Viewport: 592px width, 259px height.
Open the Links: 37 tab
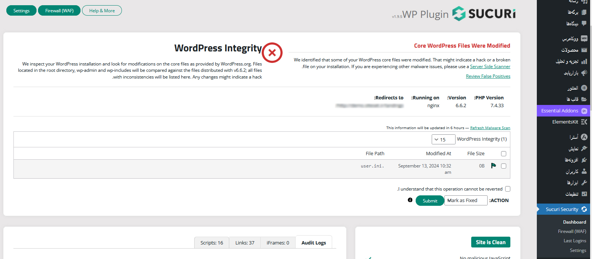point(245,243)
